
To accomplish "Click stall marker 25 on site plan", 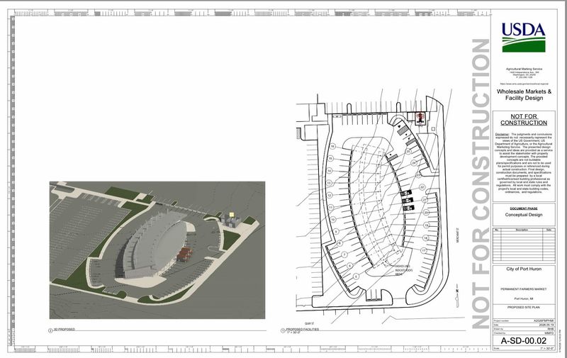I will tap(408, 152).
